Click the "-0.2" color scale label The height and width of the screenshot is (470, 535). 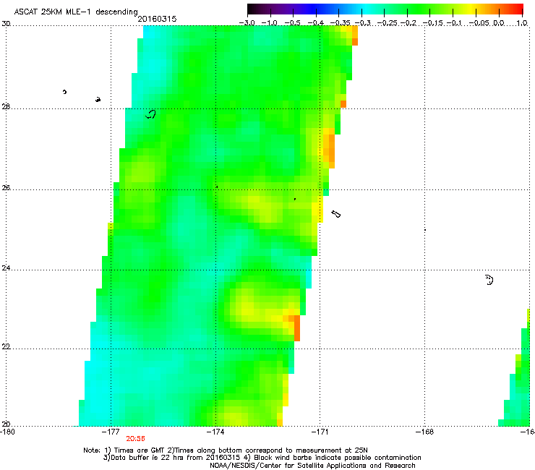pos(408,23)
